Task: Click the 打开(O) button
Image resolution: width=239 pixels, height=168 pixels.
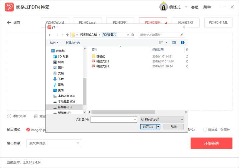Action: [x=148, y=126]
